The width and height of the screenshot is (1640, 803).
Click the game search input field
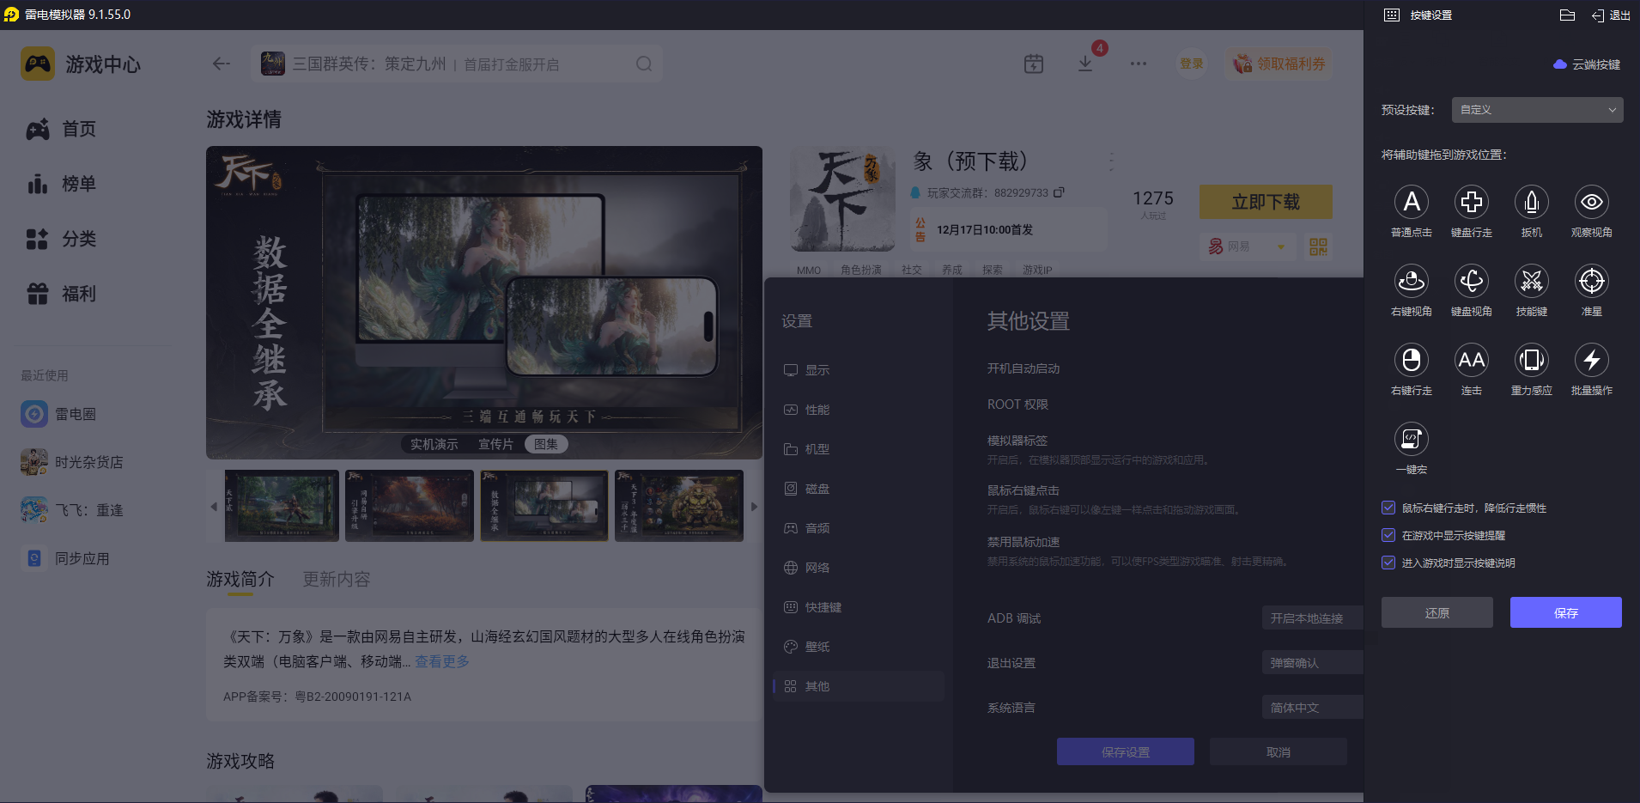(x=455, y=64)
